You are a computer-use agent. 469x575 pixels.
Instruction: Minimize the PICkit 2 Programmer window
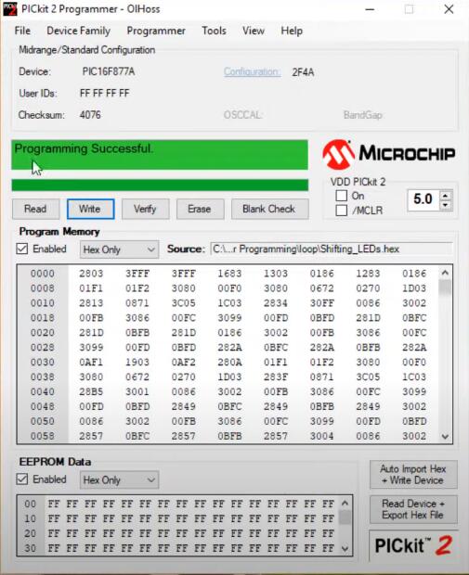371,9
